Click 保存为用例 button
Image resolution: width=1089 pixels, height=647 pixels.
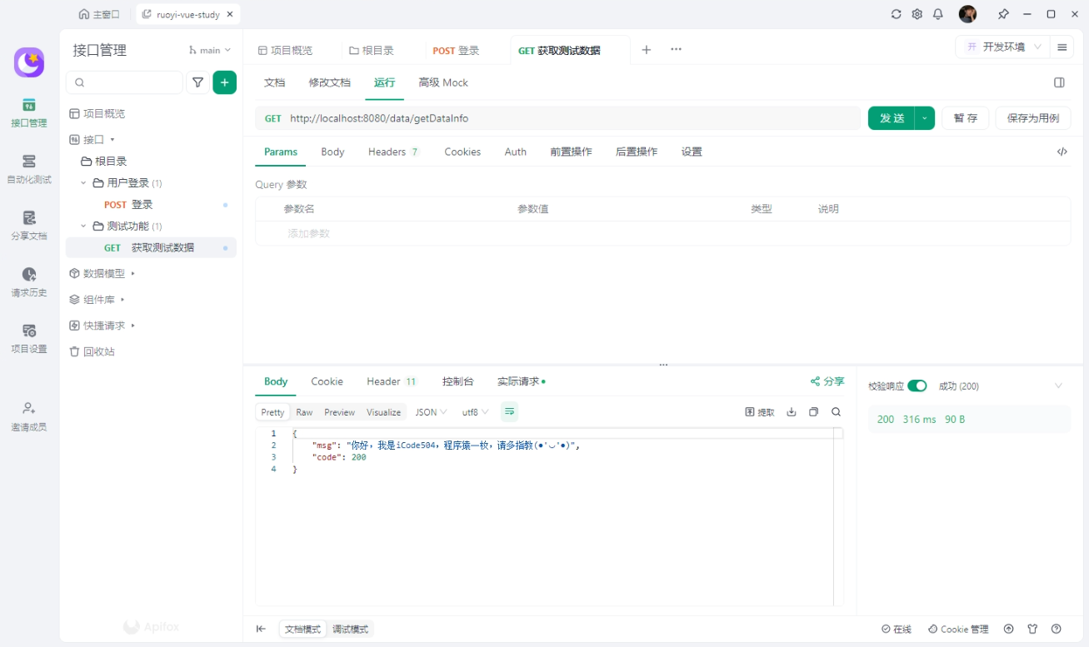pos(1032,118)
